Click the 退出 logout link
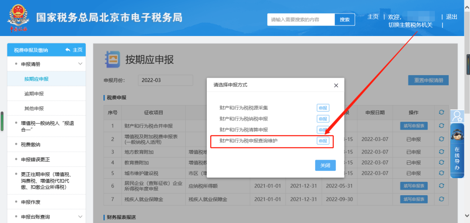 point(452,17)
